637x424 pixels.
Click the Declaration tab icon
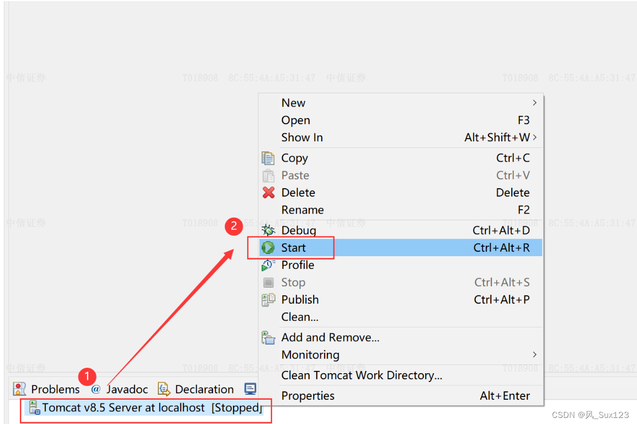tap(164, 389)
